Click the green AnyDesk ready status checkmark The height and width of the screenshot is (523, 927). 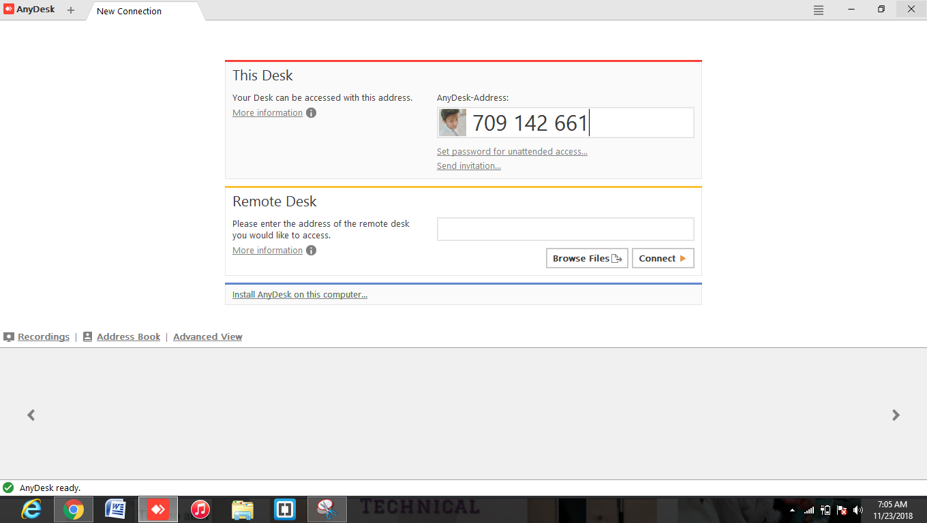coord(10,488)
